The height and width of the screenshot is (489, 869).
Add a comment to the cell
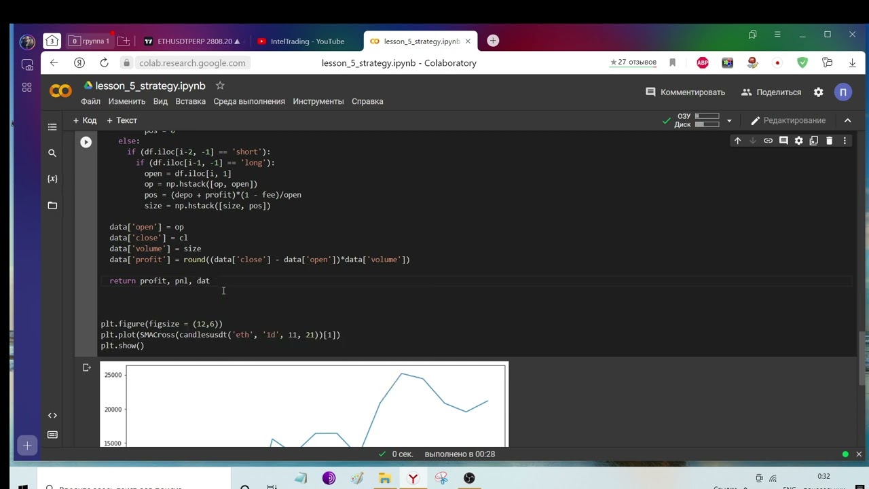pyautogui.click(x=783, y=141)
